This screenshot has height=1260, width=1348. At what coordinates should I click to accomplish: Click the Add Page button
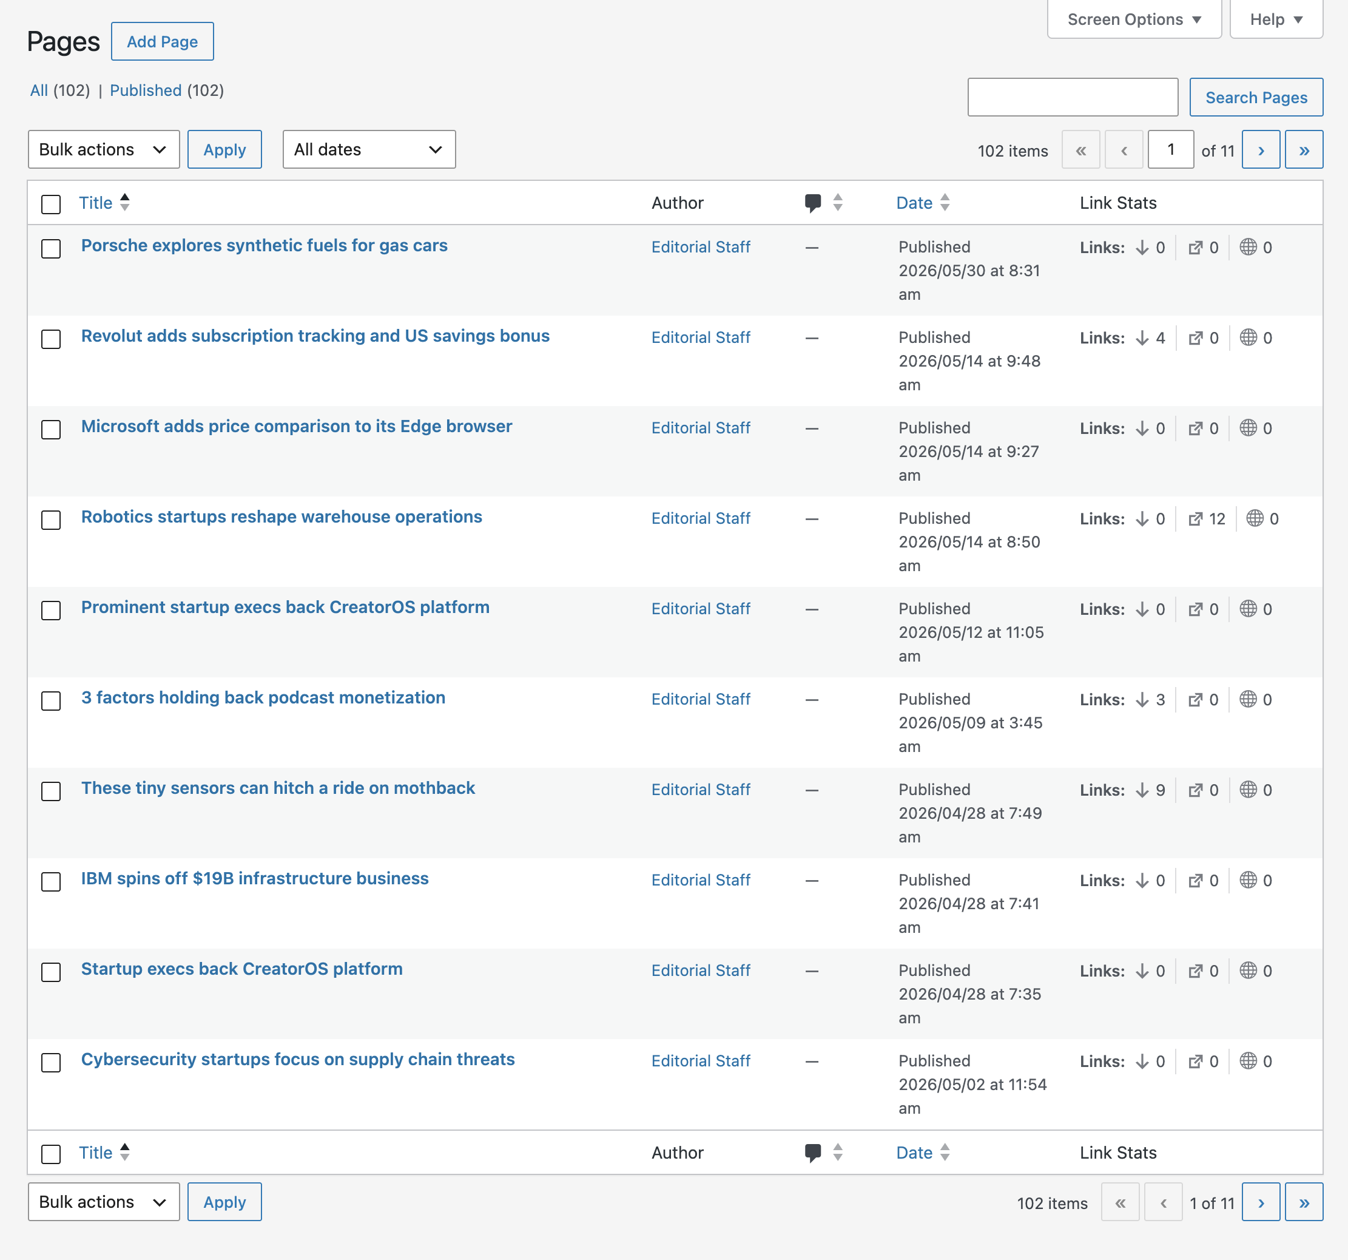[x=163, y=41]
